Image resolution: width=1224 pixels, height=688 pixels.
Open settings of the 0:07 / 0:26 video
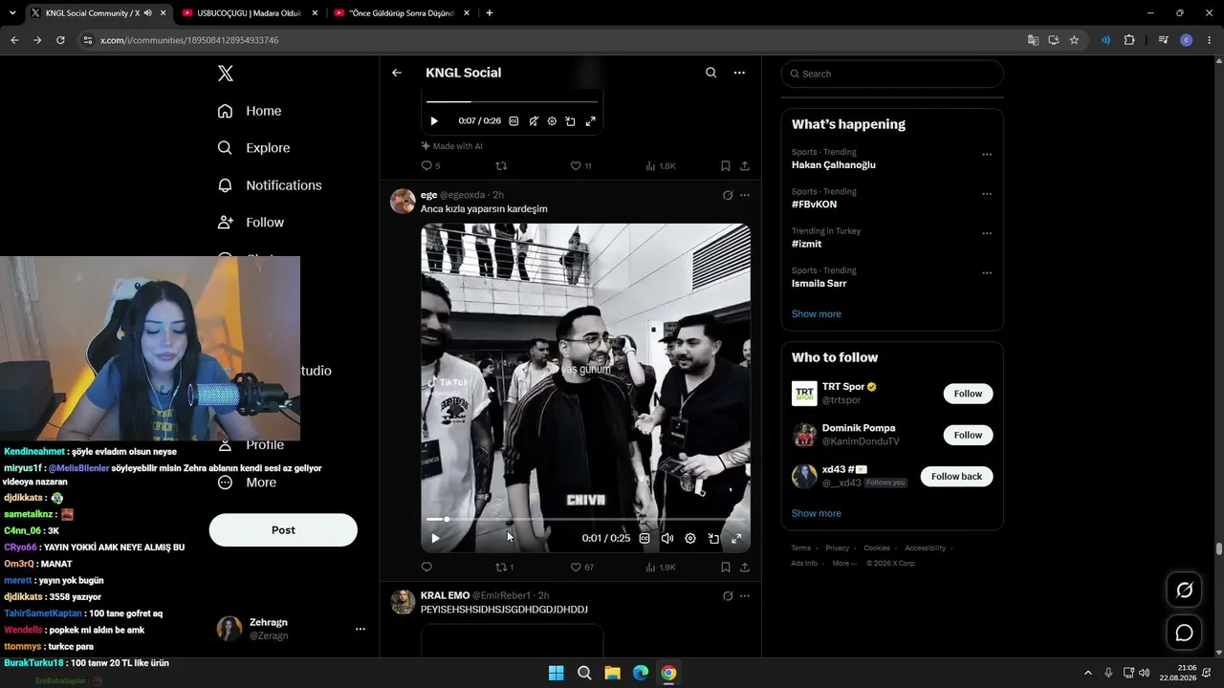pyautogui.click(x=552, y=121)
